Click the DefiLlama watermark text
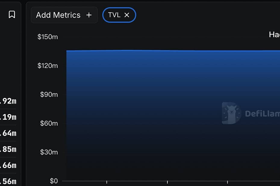 263,114
